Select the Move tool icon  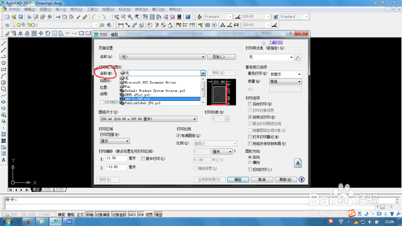(41, 33)
